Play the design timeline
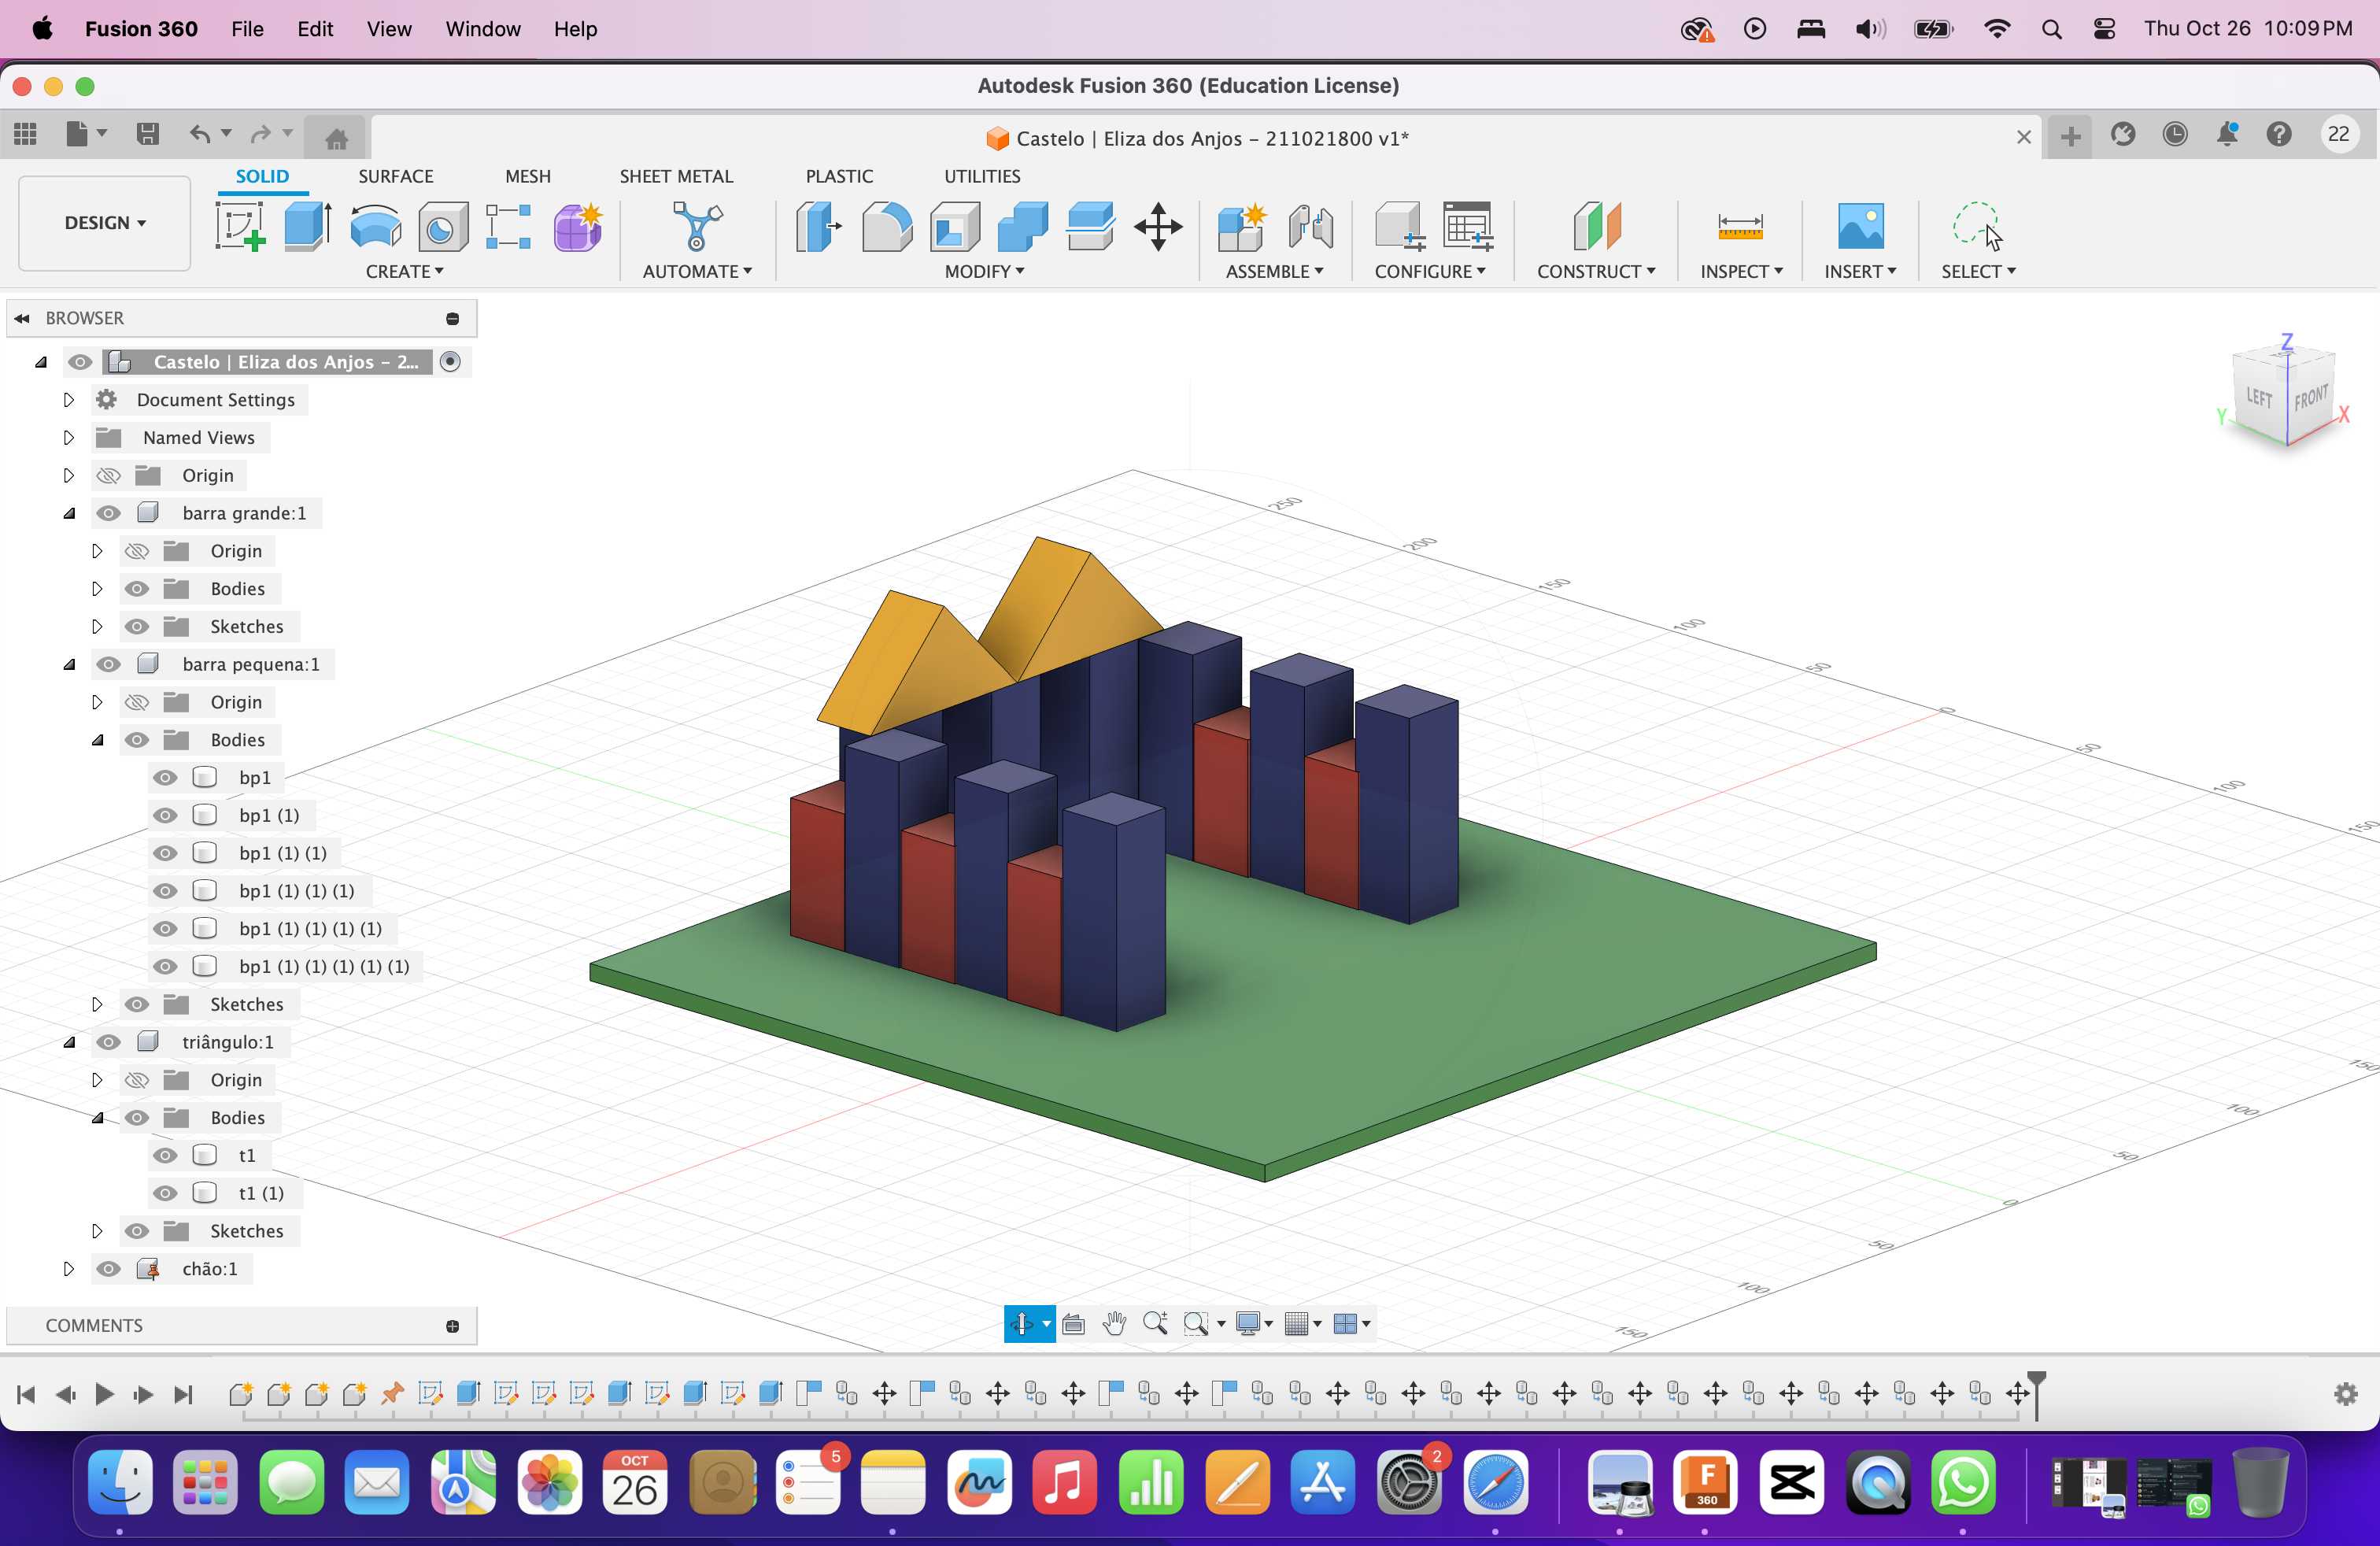2380x1546 pixels. pos(104,1394)
